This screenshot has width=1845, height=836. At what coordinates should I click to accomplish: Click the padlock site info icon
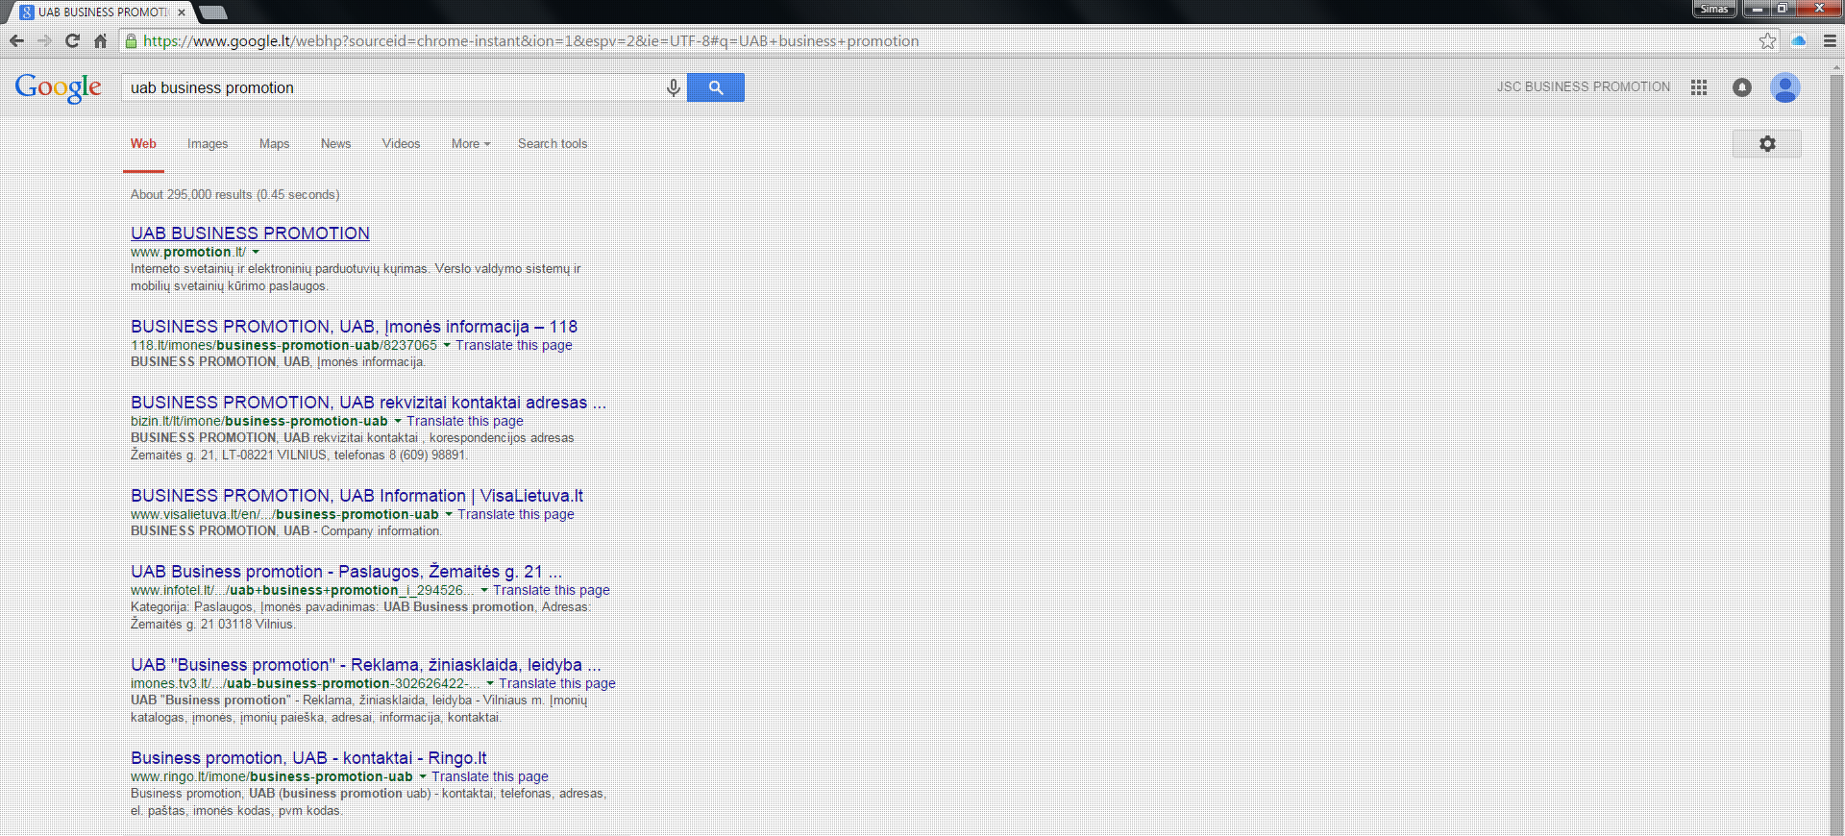point(132,40)
